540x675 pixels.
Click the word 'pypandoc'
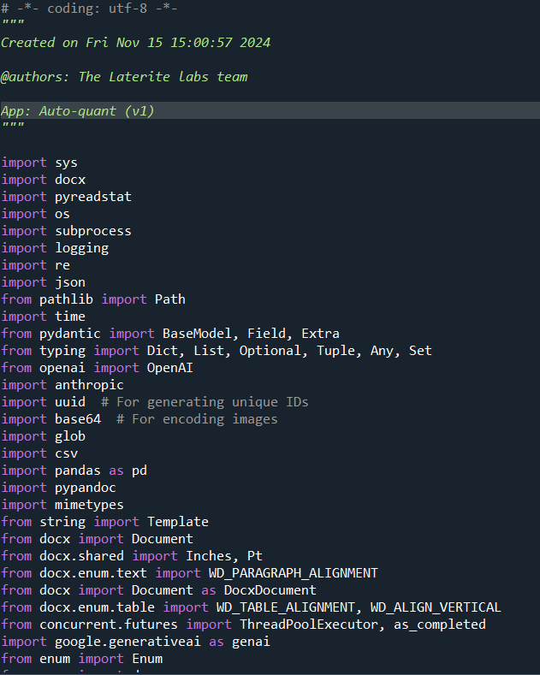tap(86, 488)
